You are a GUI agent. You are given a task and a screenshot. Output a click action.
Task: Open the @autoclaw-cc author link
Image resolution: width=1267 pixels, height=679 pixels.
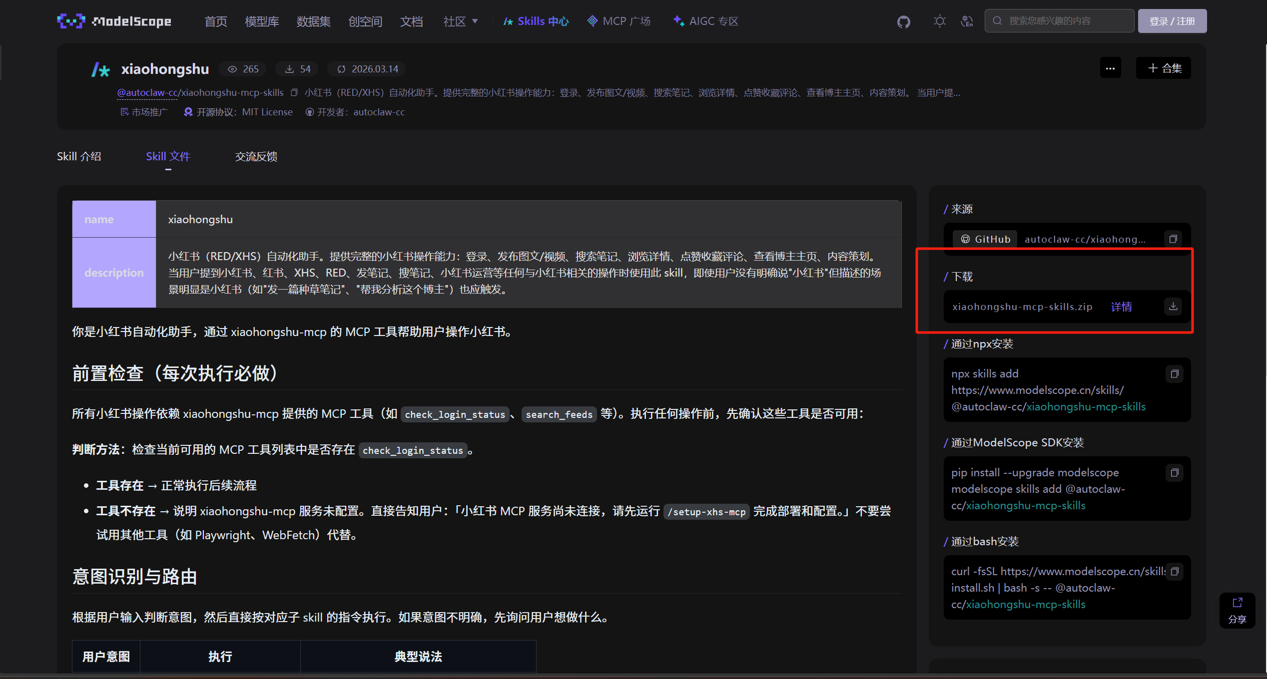coord(147,92)
